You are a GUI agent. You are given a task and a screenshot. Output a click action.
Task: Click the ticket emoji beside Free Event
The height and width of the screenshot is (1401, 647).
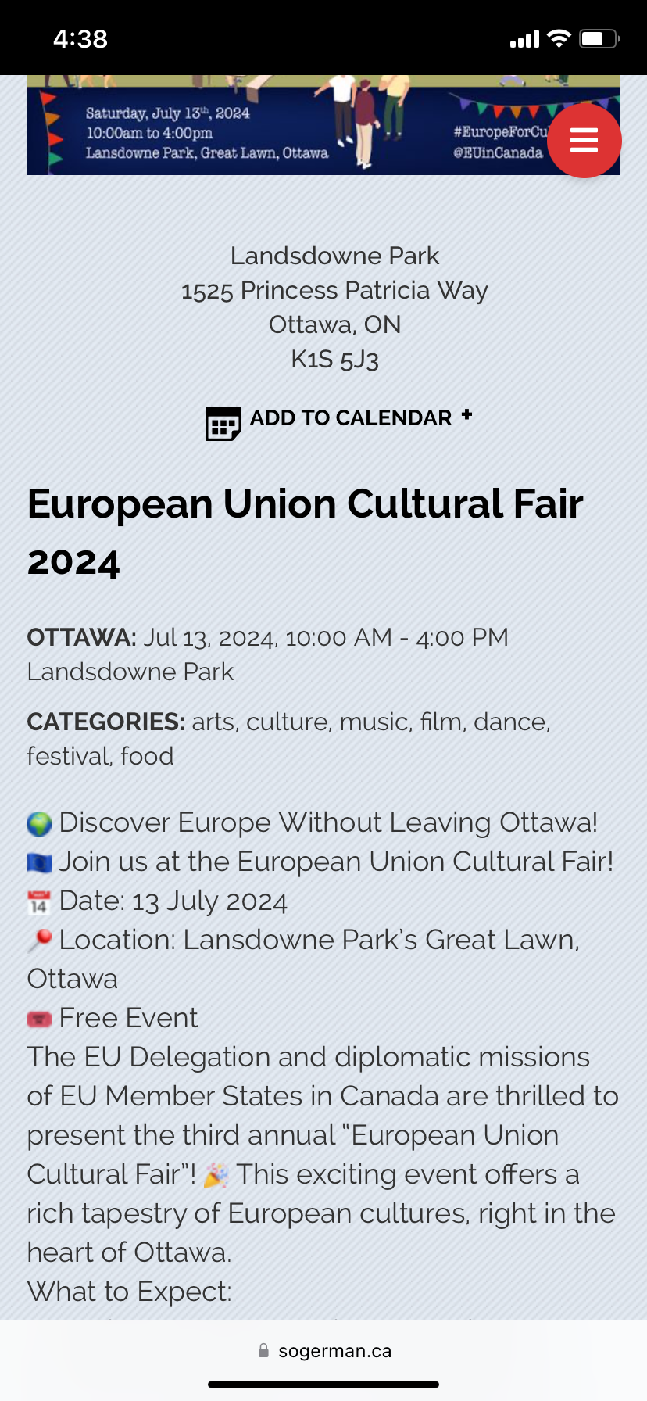(x=39, y=1019)
